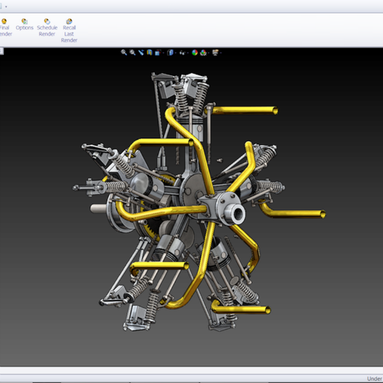Image resolution: width=383 pixels, height=383 pixels.
Task: Click the Zoom to Fit magnifier icon
Action: (124, 52)
